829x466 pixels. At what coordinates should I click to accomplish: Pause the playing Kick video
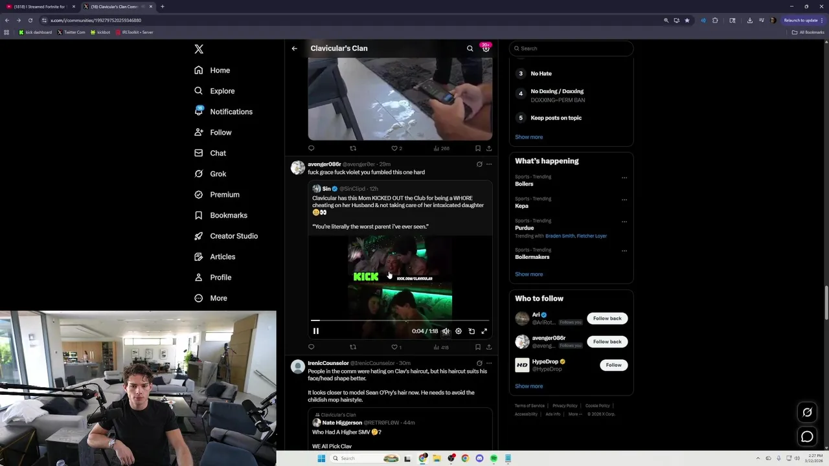316,331
